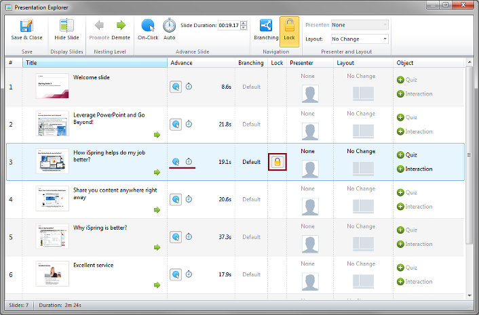Screen dimensions: 479x315
Task: Click the Layout column header
Action: [x=363, y=63]
